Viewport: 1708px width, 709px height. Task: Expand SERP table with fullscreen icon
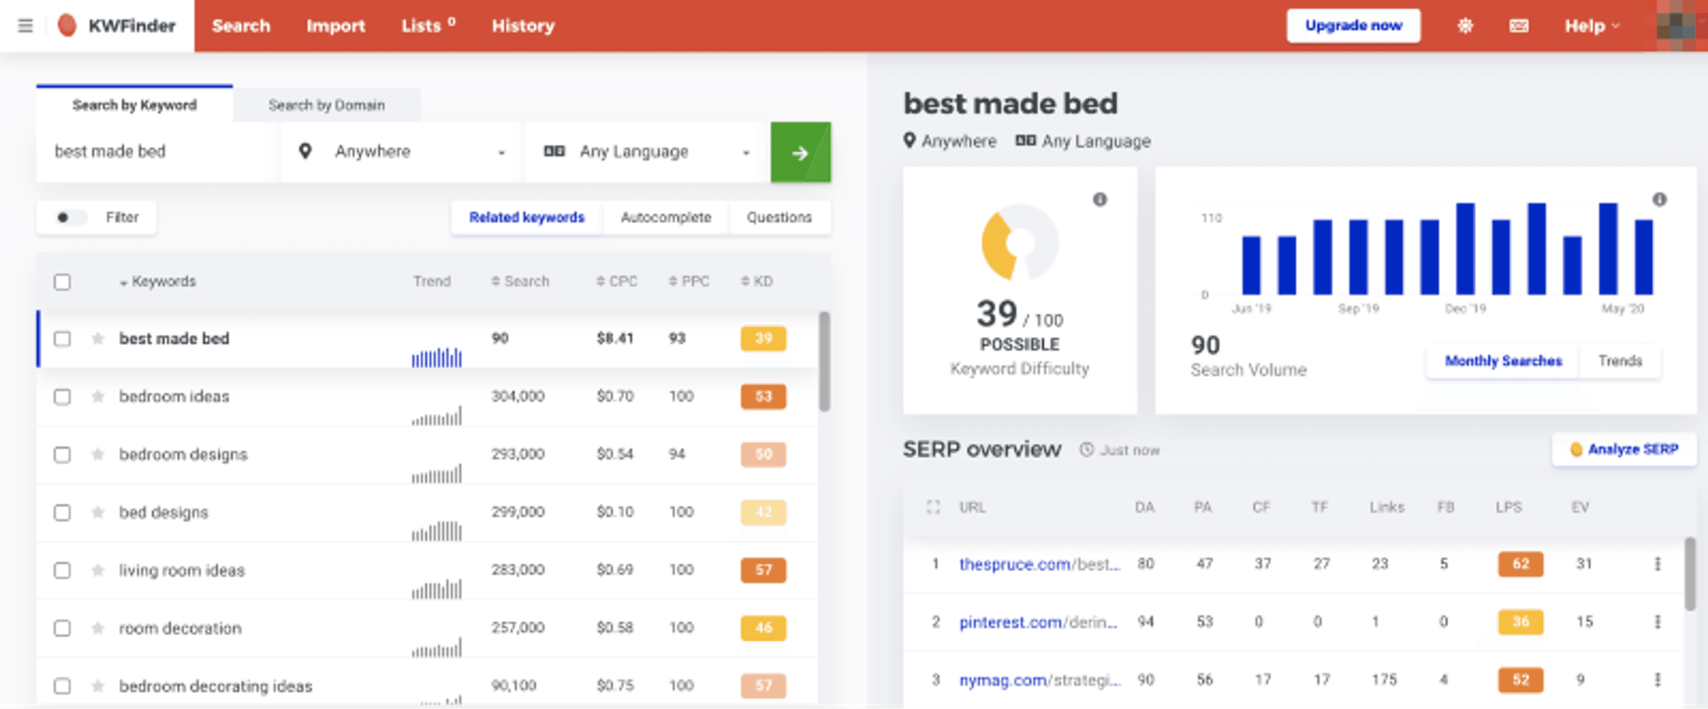[x=934, y=508]
